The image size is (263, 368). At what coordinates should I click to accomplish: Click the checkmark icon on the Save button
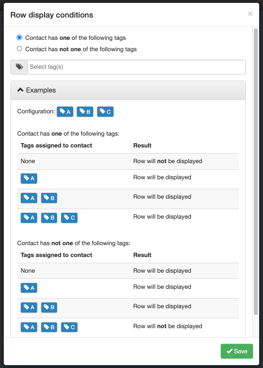(x=229, y=351)
